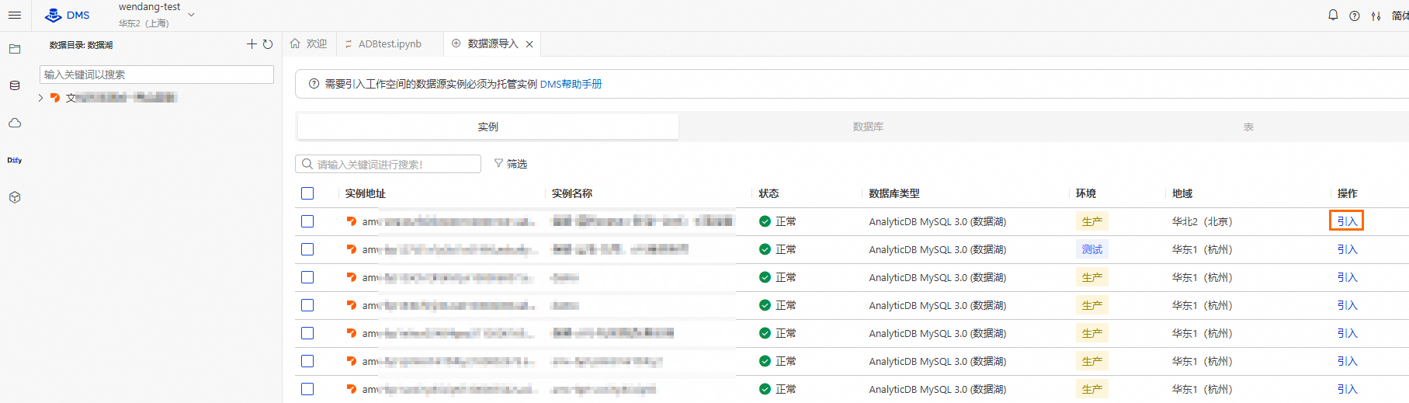Viewport: 1409px width, 403px height.
Task: Click the 数据目录: 数据湖 panel title
Action: [x=81, y=45]
